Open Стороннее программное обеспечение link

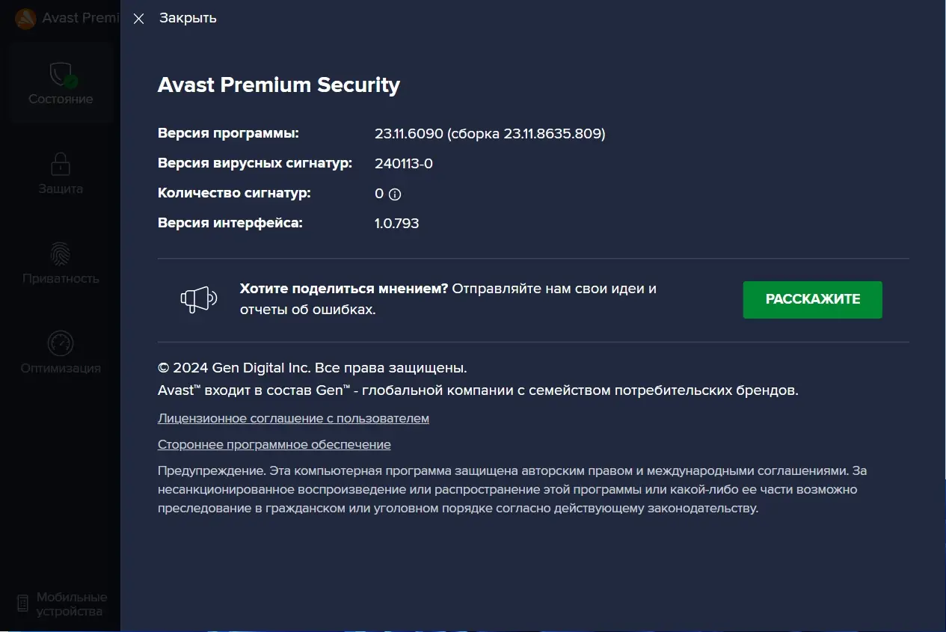(x=274, y=444)
